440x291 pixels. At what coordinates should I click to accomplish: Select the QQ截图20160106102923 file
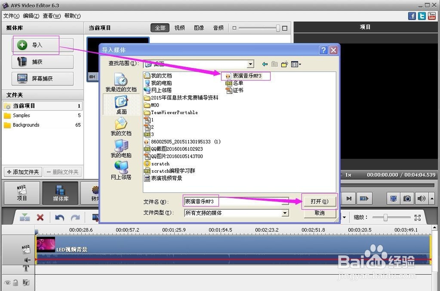coord(173,149)
